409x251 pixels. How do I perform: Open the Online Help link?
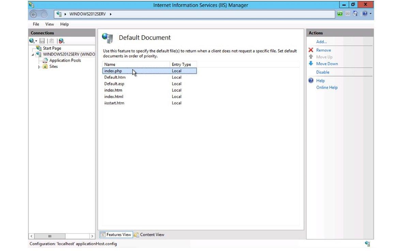point(327,88)
